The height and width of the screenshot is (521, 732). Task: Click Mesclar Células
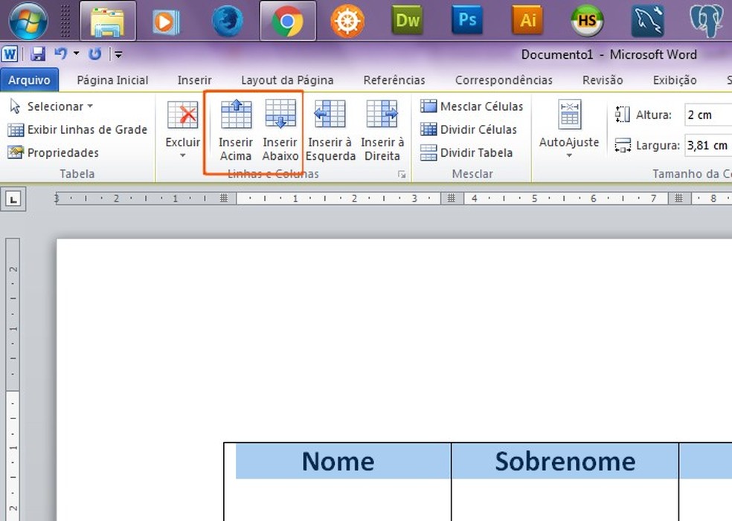tap(472, 106)
